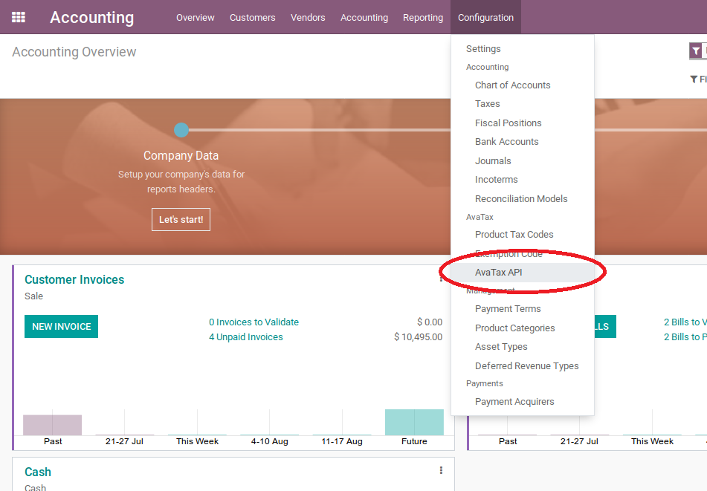This screenshot has width=707, height=491.
Task: Choose Product Tax Codes entry
Action: point(514,235)
